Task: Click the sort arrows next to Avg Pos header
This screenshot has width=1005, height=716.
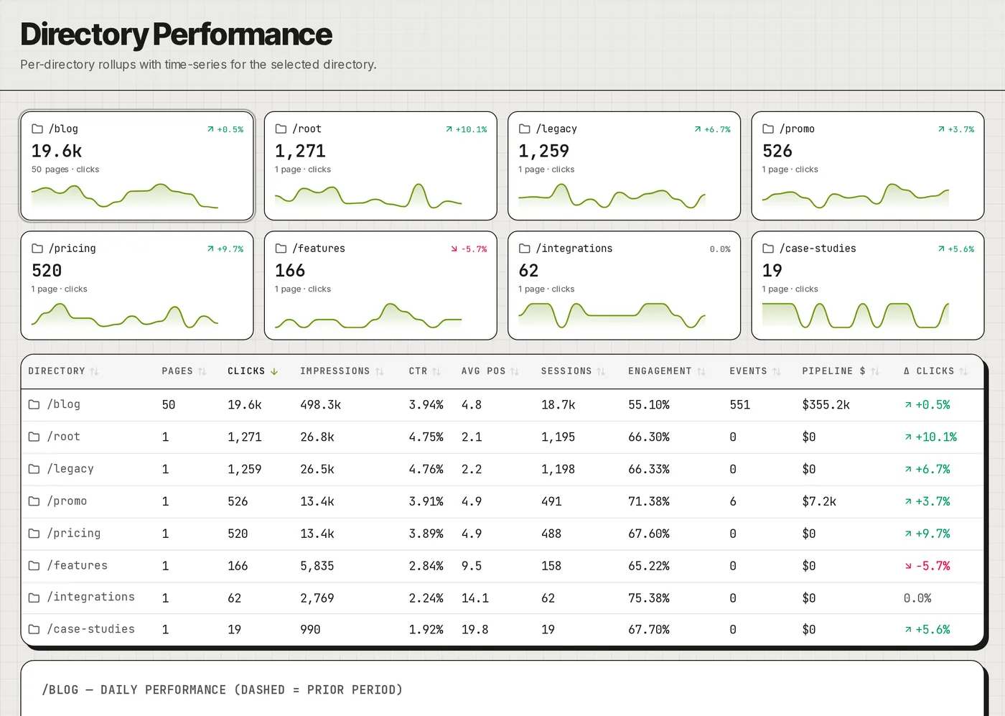Action: click(515, 371)
